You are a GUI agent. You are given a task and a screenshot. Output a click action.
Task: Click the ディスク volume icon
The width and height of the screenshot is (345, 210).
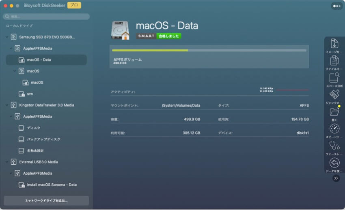(x=21, y=128)
